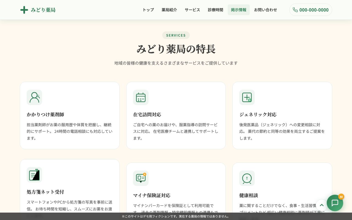
Task: Click the green plus logo icon
Action: [x=24, y=10]
